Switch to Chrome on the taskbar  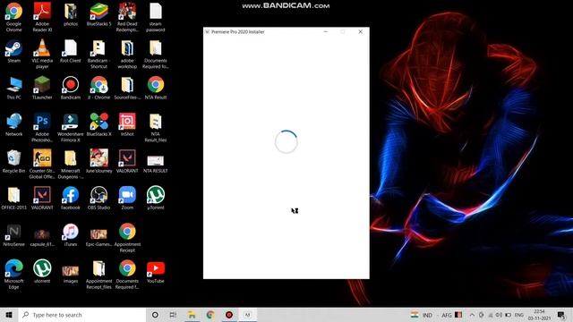(210, 315)
